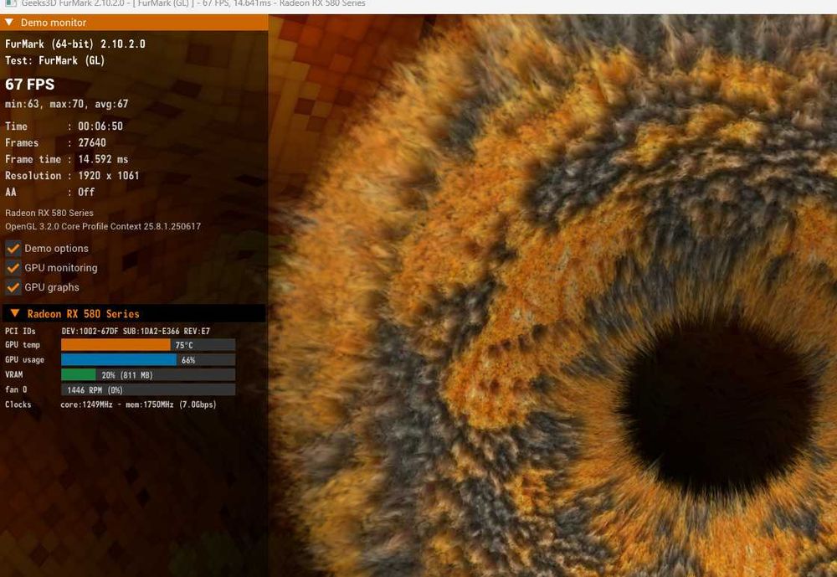The image size is (837, 577).
Task: Click the GPU temp 75°C bar
Action: tap(148, 345)
